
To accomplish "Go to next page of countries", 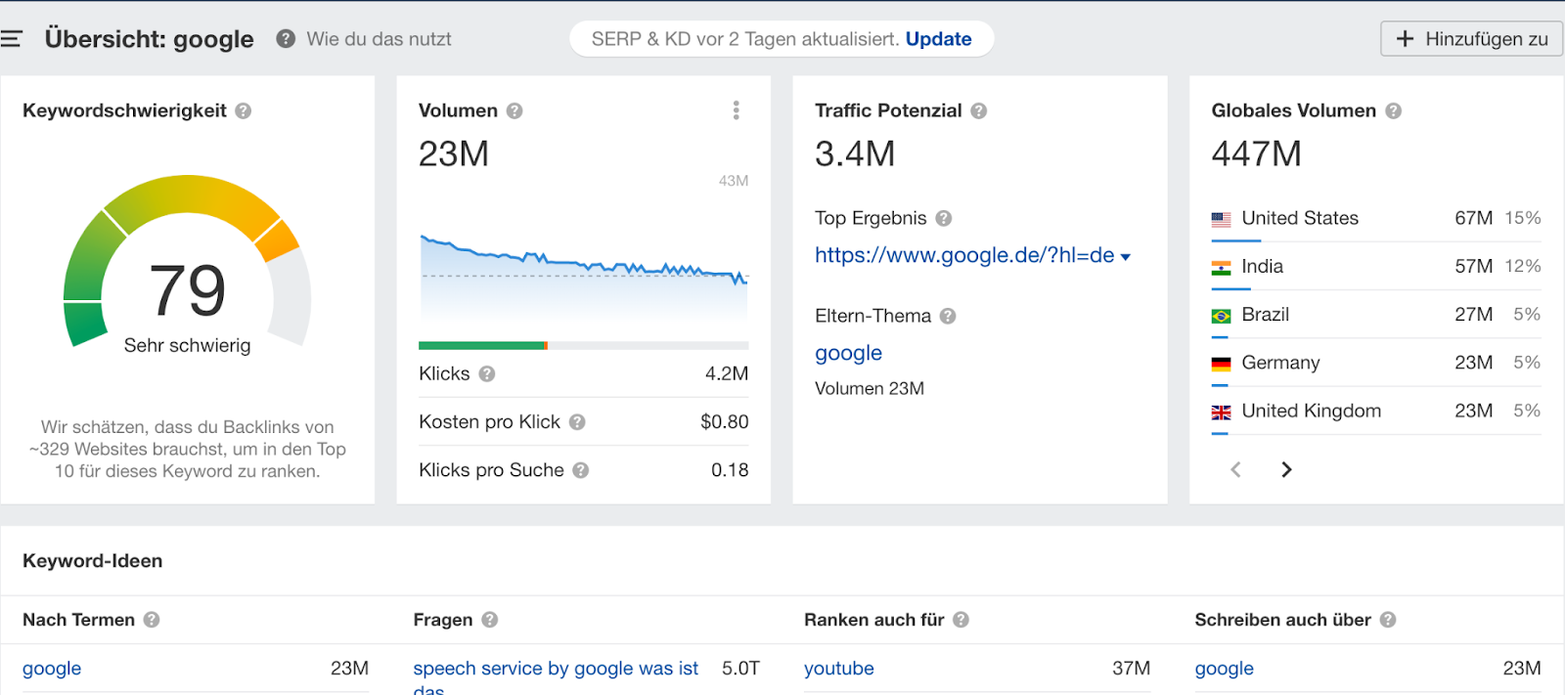I will (x=1286, y=470).
